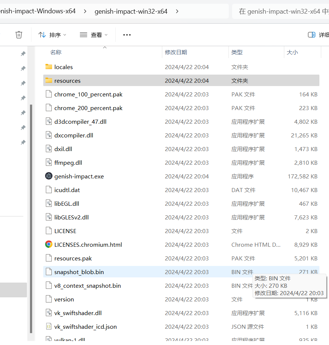Sort by 大小 column header
329x345 pixels.
292,52
